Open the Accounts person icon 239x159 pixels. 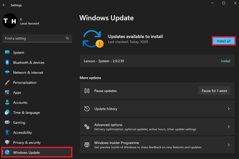pos(7,102)
